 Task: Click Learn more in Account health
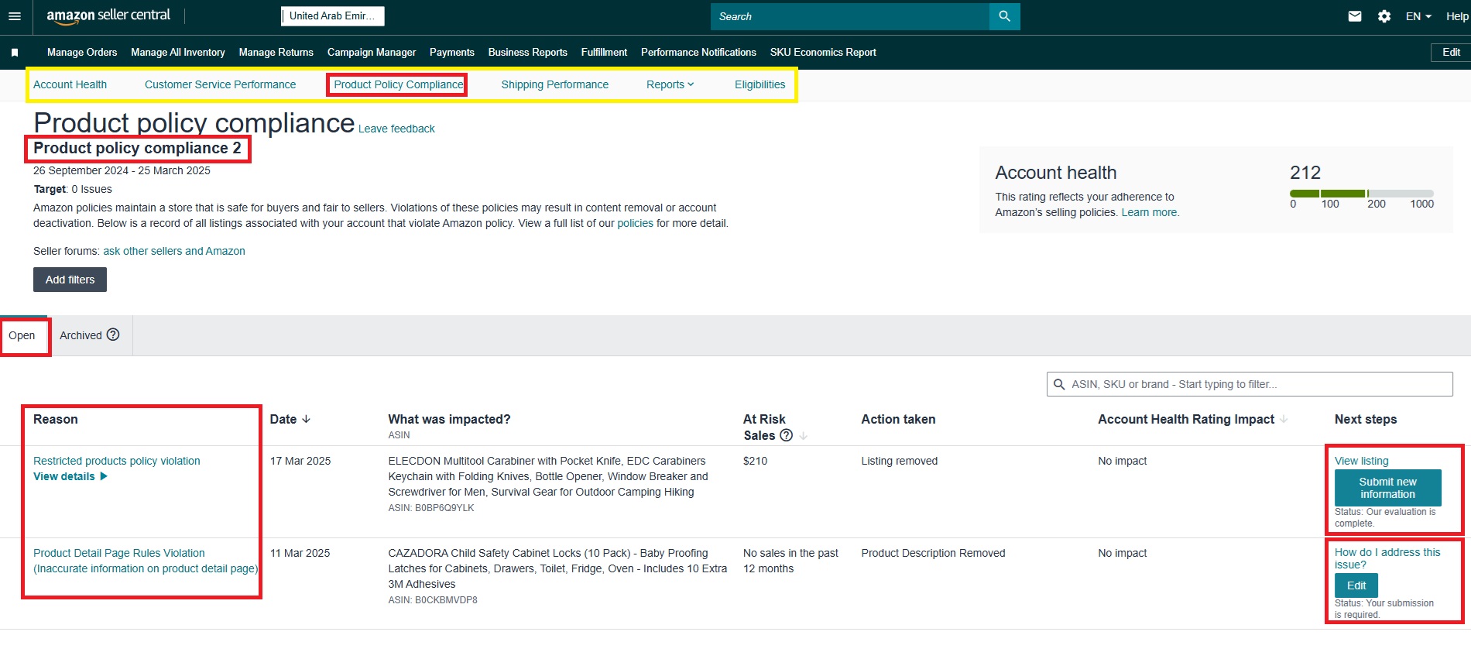(x=1150, y=212)
